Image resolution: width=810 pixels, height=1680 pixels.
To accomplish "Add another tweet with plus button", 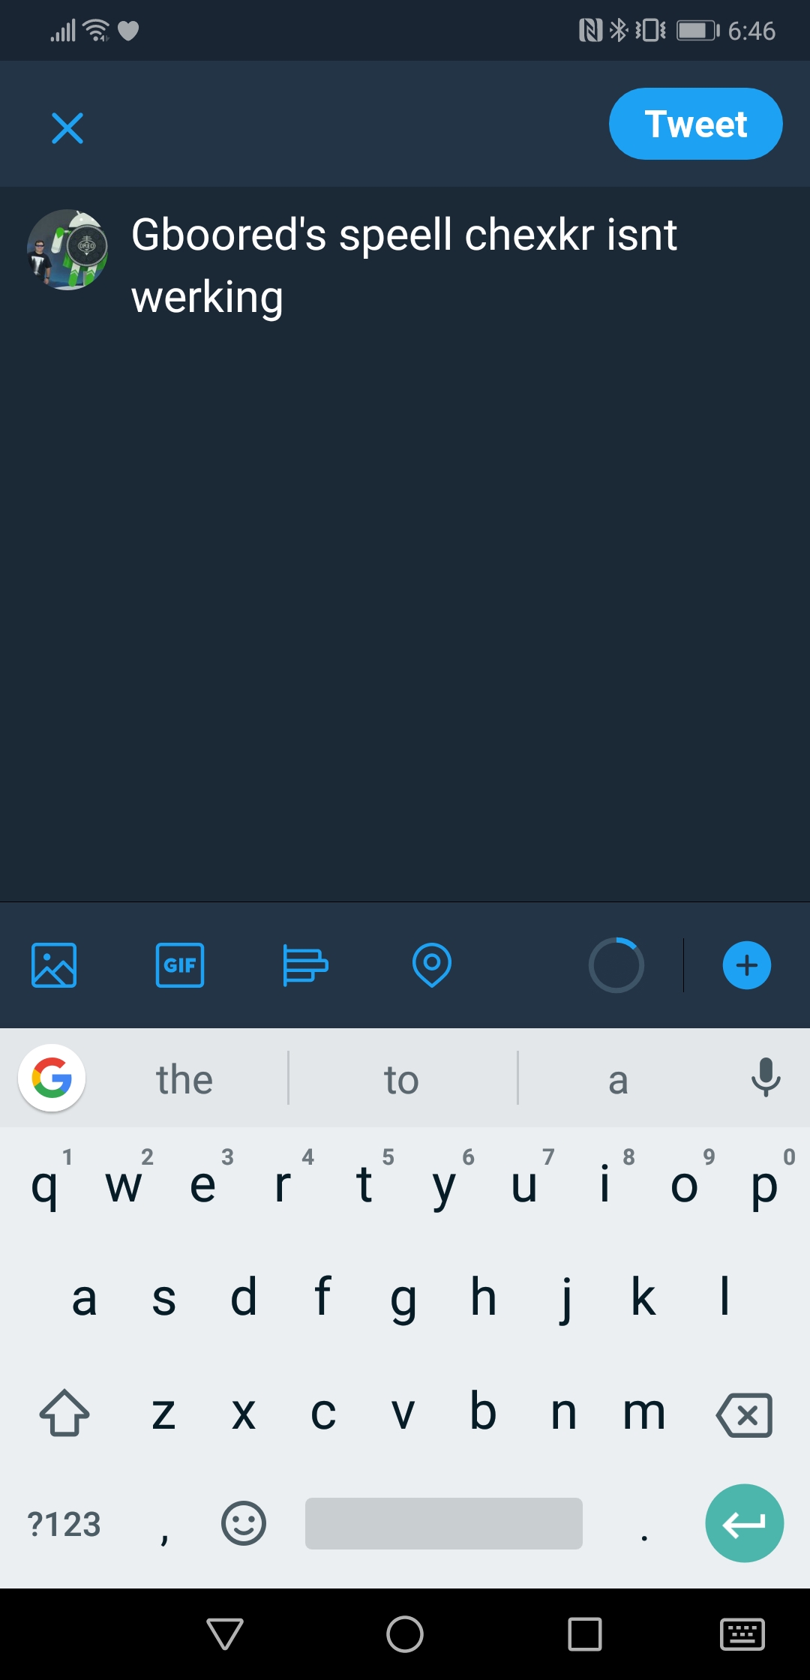I will tap(747, 965).
